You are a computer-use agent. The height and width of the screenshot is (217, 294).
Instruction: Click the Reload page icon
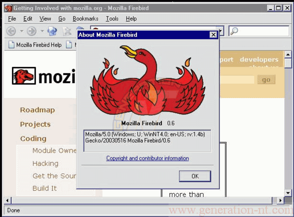tap(52, 31)
